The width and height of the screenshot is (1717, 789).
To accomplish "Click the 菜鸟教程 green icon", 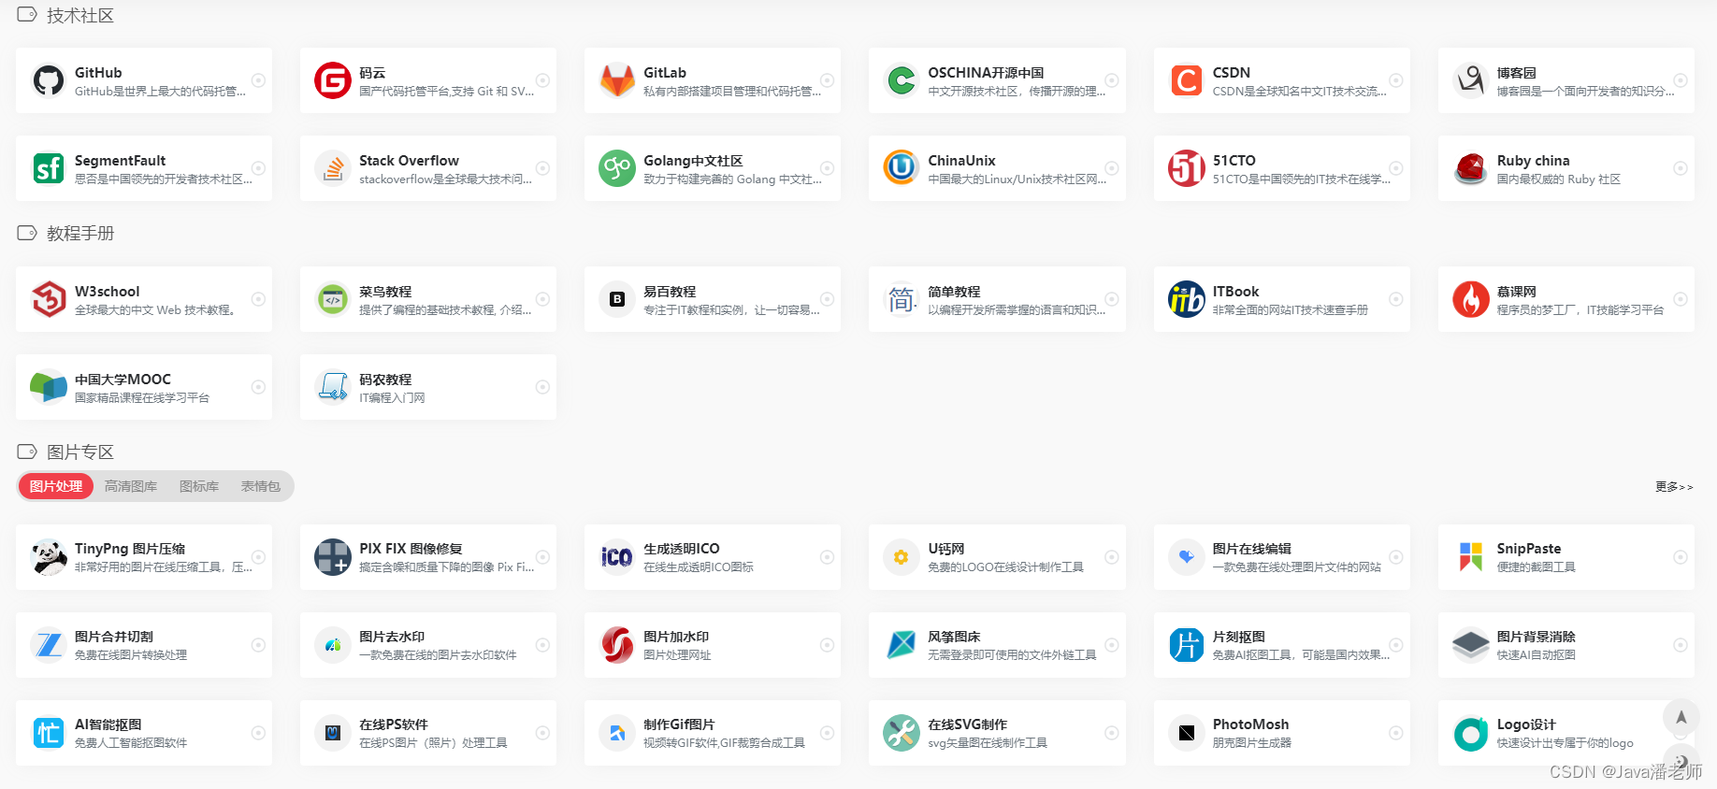I will (333, 299).
